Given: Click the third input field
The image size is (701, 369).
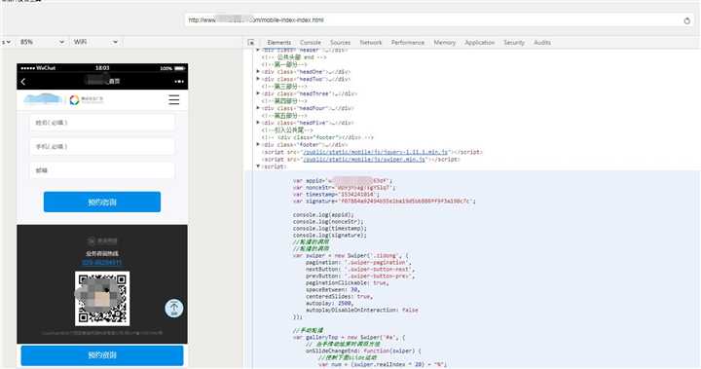Looking at the screenshot, I should [102, 170].
